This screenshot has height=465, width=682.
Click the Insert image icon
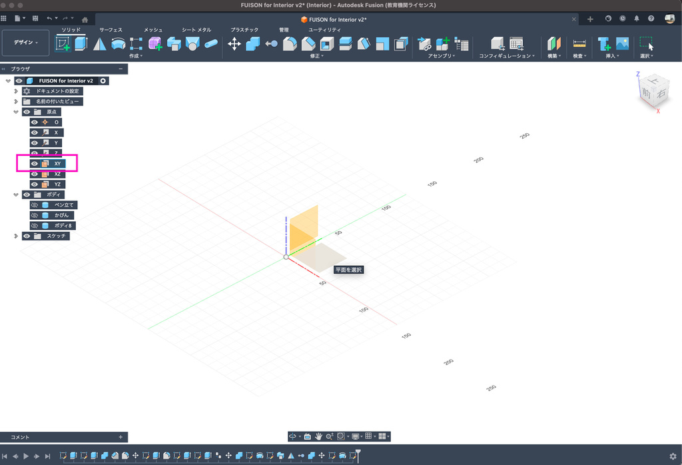click(623, 44)
